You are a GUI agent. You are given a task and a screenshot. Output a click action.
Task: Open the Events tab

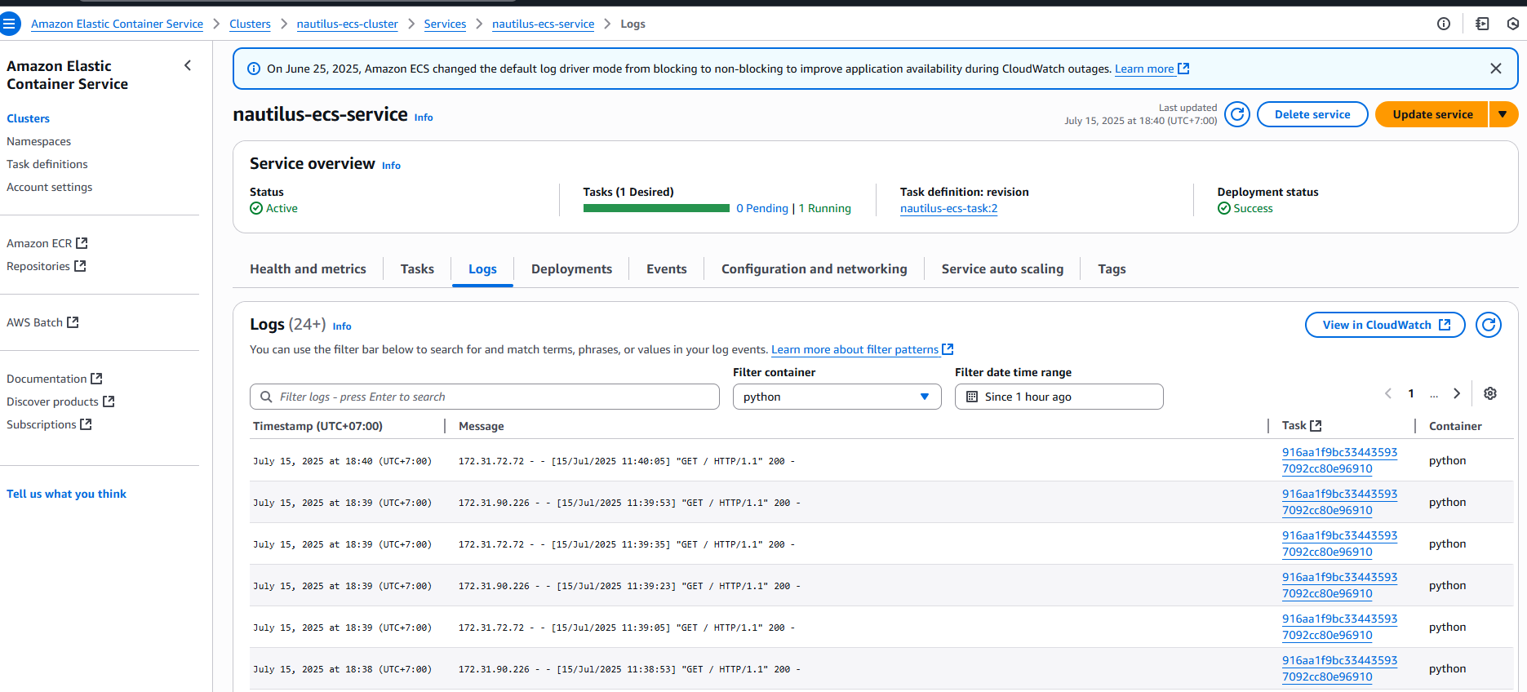[667, 269]
